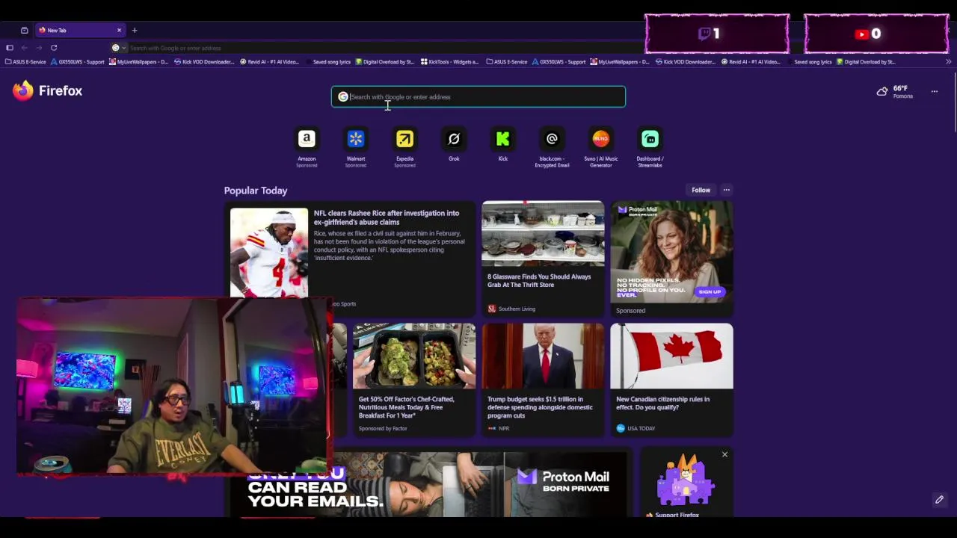957x538 pixels.
Task: Open the KickTools - Widgets bookmark
Action: [449, 62]
